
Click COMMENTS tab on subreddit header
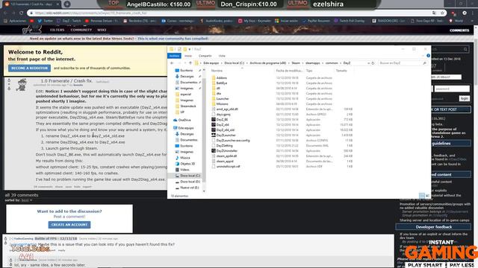coord(459,31)
